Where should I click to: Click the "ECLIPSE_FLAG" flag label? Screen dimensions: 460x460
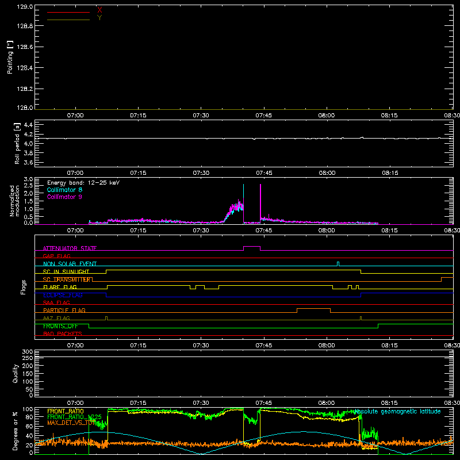coord(63,295)
